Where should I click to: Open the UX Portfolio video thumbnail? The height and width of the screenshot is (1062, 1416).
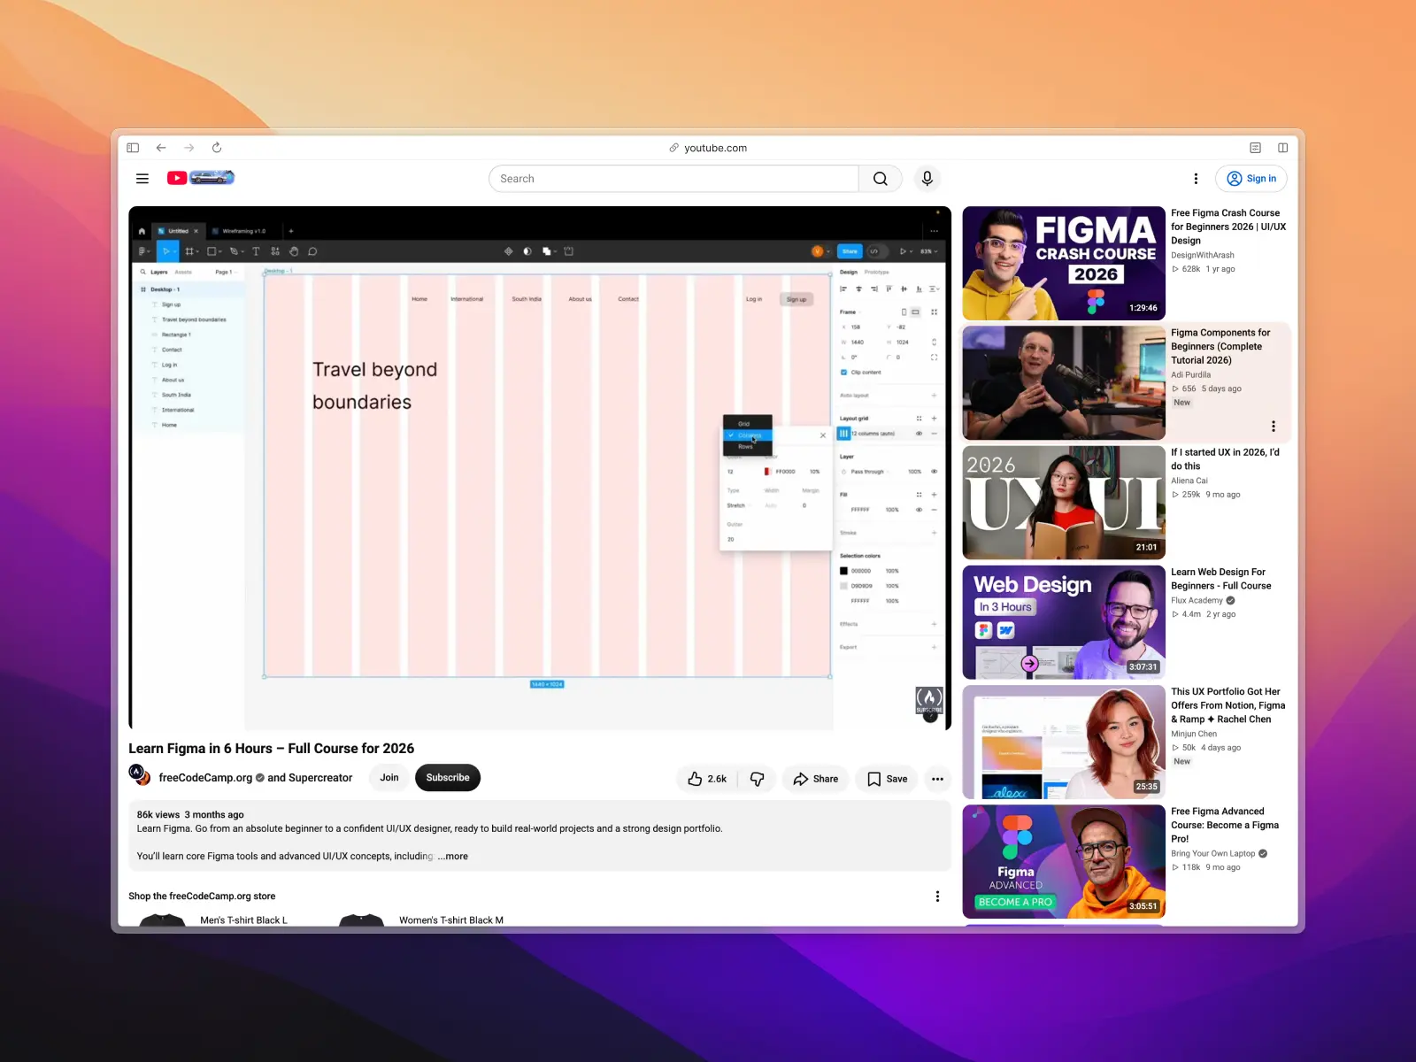[1064, 742]
